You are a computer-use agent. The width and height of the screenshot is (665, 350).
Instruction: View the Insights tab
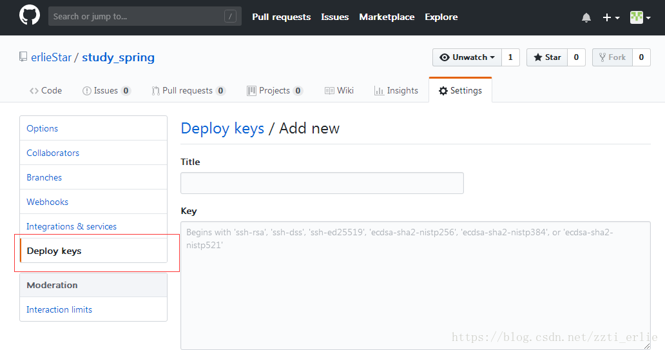pos(396,91)
